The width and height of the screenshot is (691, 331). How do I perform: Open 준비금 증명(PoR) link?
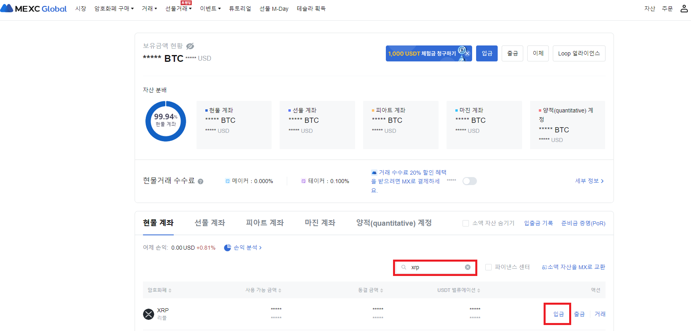click(x=583, y=223)
